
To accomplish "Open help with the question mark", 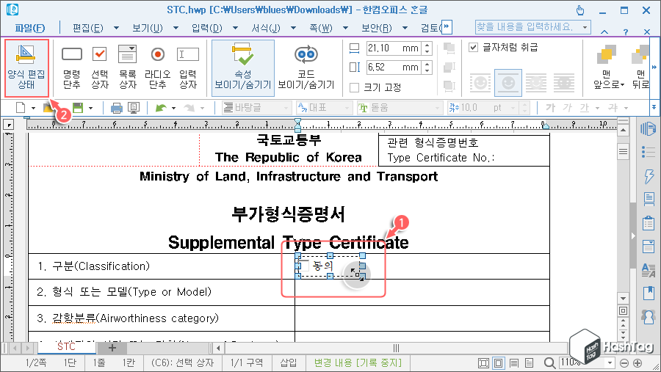I will coord(626,32).
